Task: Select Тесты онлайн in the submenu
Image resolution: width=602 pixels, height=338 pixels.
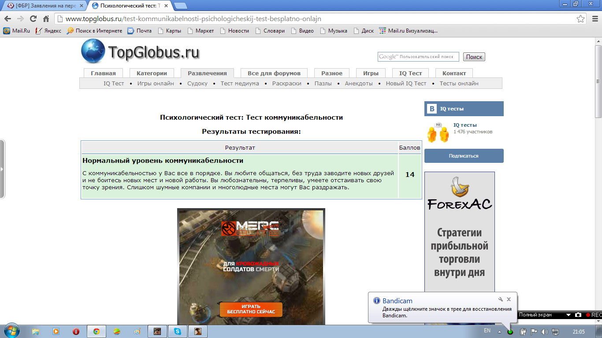Action: click(459, 83)
